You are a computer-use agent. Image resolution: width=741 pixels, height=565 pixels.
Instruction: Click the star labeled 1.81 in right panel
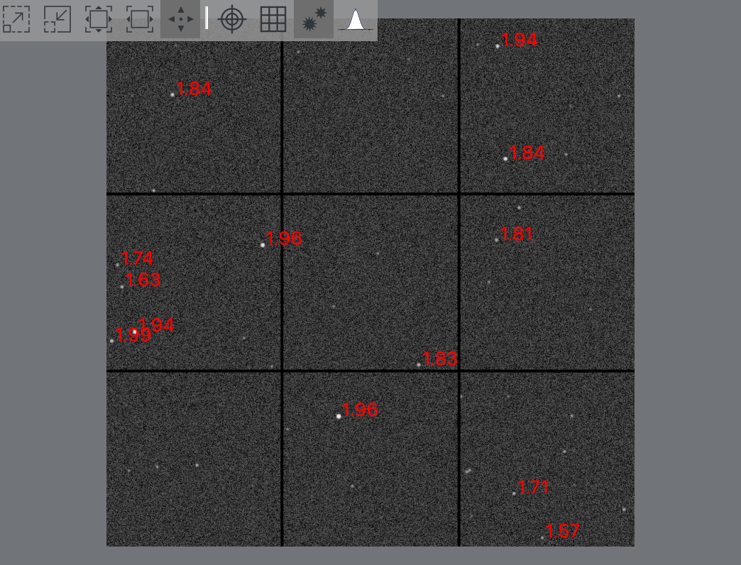pos(496,241)
